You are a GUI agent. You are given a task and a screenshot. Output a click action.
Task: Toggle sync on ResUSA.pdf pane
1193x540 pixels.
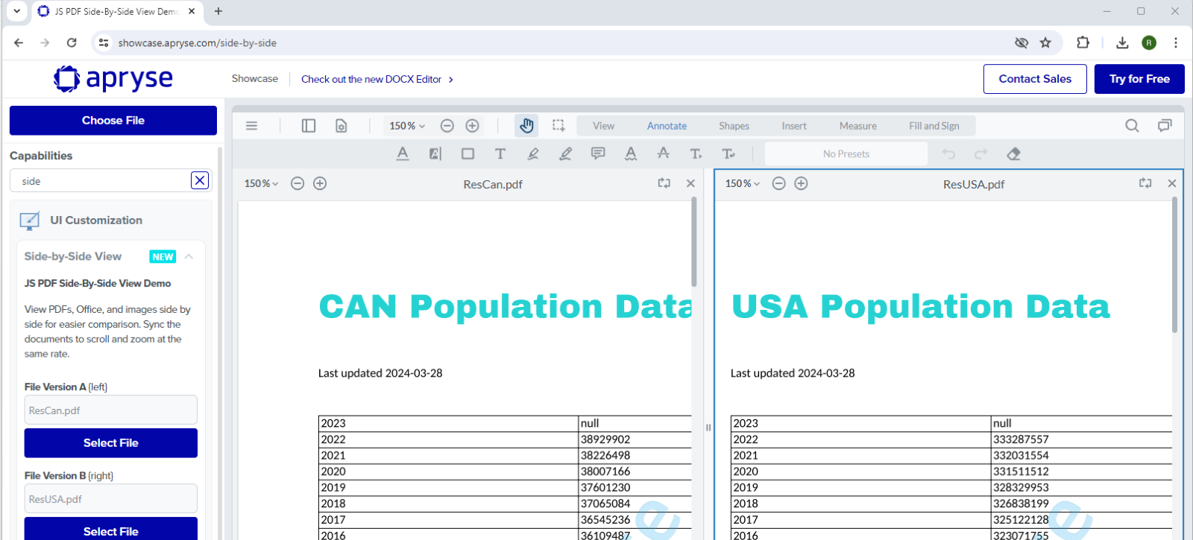click(x=1145, y=183)
